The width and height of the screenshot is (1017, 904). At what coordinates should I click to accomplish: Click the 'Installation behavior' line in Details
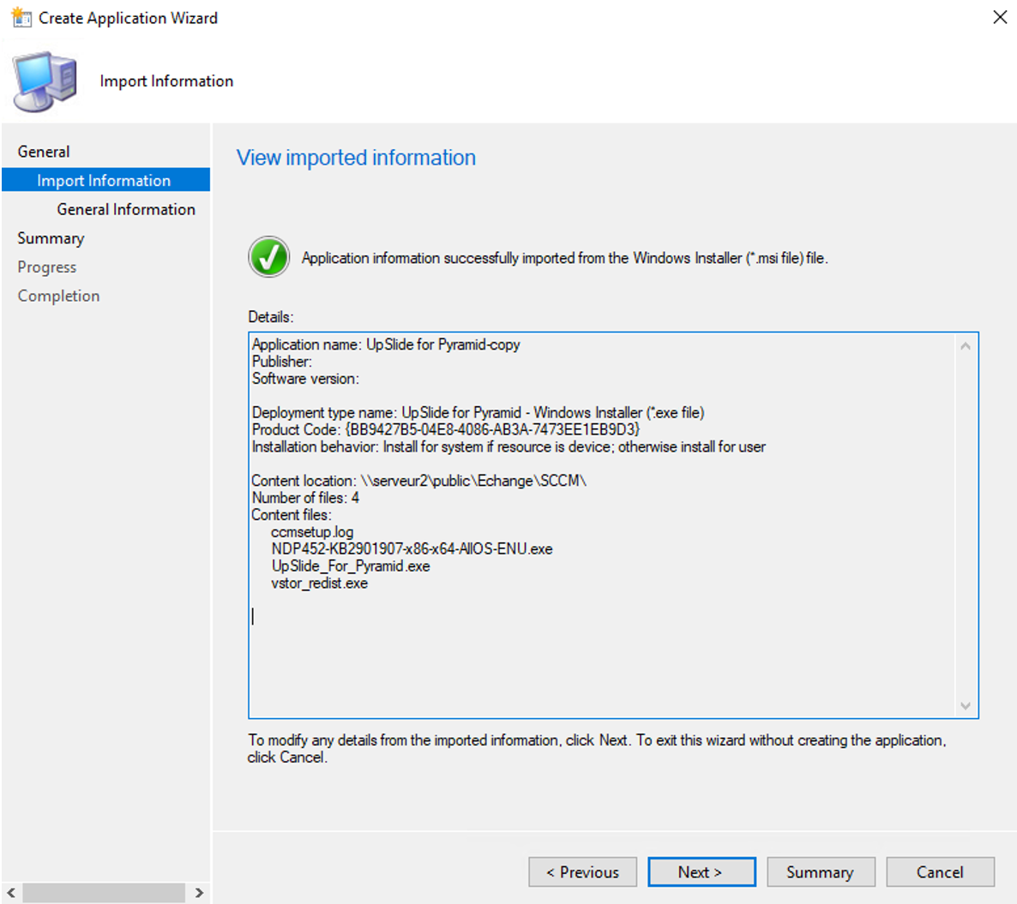click(x=508, y=447)
